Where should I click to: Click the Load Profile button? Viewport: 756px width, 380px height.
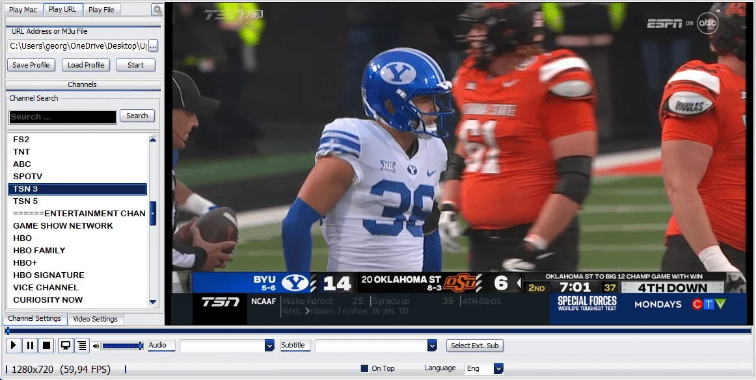[x=86, y=65]
